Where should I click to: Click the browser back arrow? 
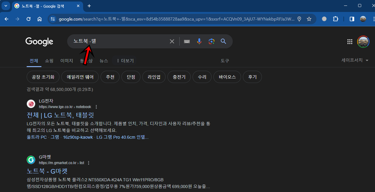coord(7,19)
